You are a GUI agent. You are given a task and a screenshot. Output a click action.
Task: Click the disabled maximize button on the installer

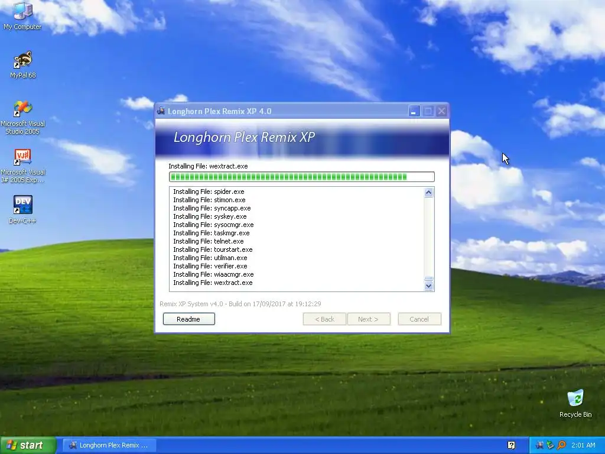(428, 111)
